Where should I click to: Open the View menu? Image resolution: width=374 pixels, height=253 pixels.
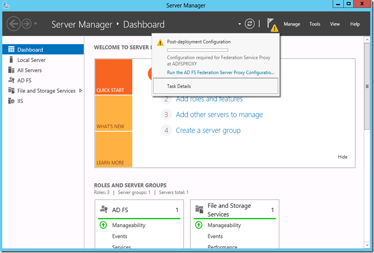(x=335, y=24)
